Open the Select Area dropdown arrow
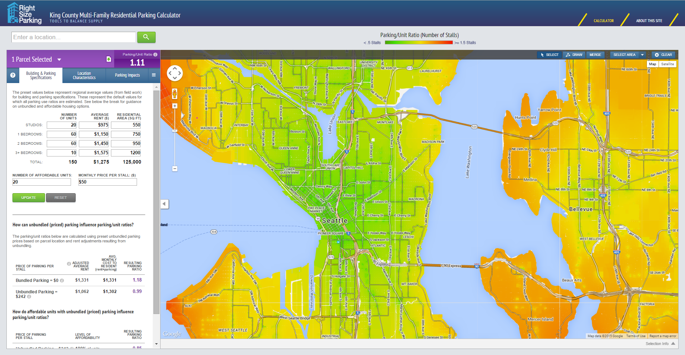Viewport: 685px width, 355px height. 642,55
